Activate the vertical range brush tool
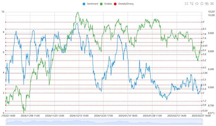The height and width of the screenshot is (126, 216). click(202, 4)
